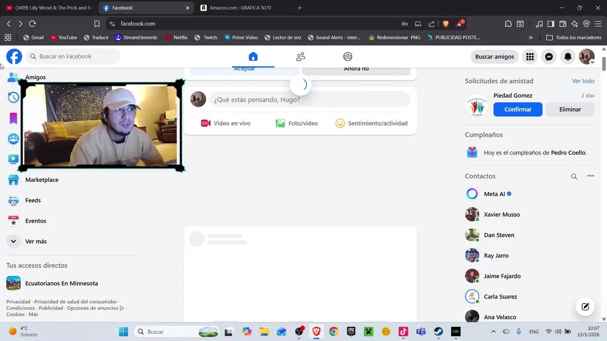Image resolution: width=607 pixels, height=341 pixels.
Task: Click the Brave Shields icon
Action: (x=446, y=24)
